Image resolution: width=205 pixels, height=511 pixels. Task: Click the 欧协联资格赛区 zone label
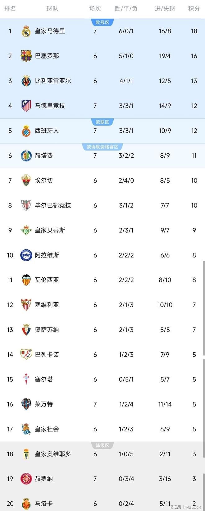tap(102, 147)
